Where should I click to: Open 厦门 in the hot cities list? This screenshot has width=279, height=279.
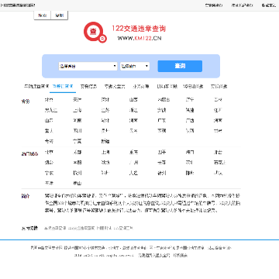[190, 153]
